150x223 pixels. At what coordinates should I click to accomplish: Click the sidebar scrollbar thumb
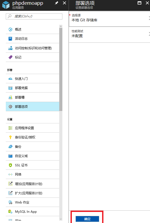tap(61, 69)
